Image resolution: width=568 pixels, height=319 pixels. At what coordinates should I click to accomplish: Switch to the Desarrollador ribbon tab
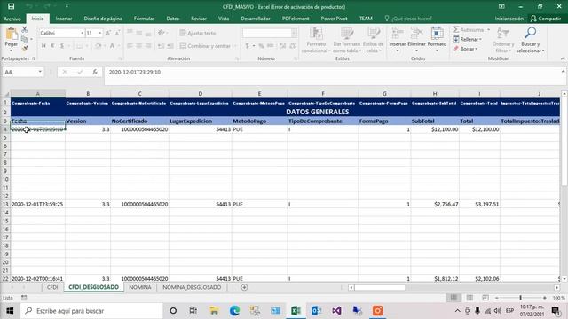256,19
